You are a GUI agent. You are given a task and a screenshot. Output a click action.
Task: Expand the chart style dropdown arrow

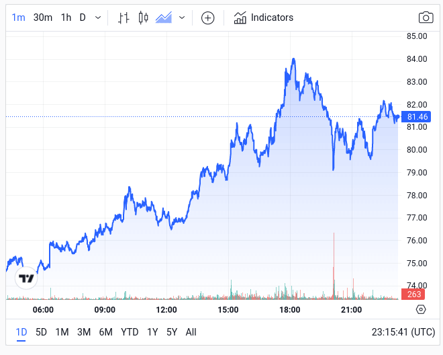click(x=182, y=18)
